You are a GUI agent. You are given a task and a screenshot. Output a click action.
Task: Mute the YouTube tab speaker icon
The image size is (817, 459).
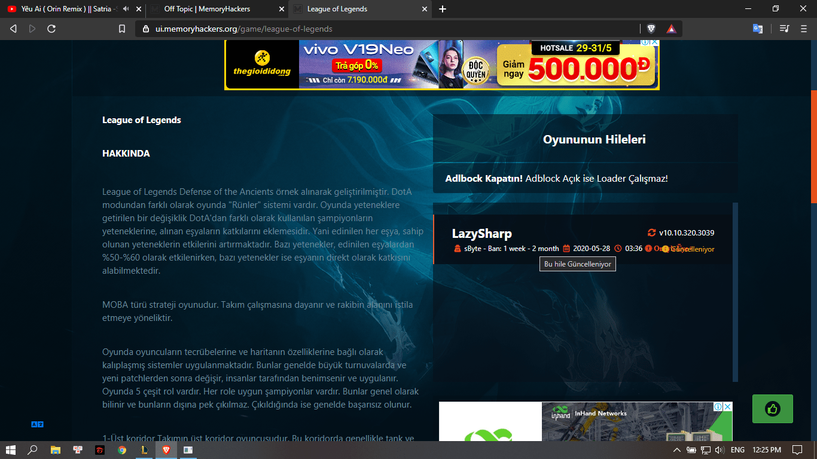pos(126,9)
